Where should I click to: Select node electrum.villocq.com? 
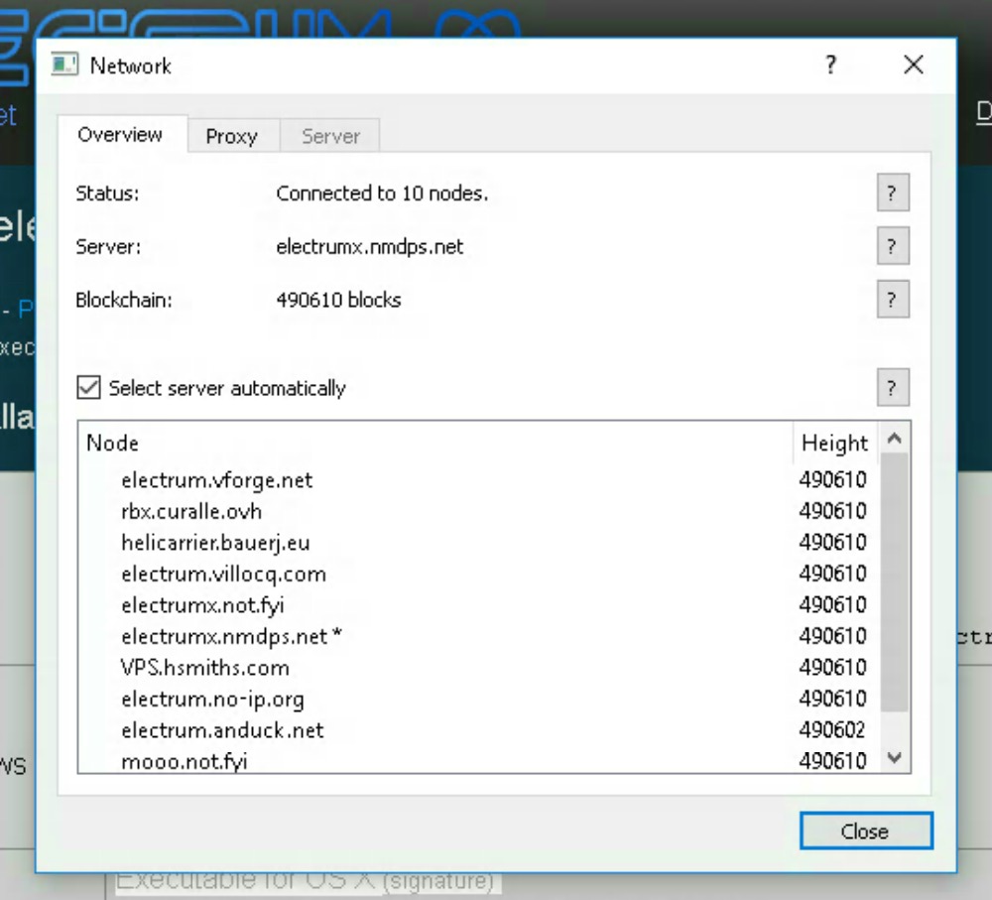pos(223,575)
